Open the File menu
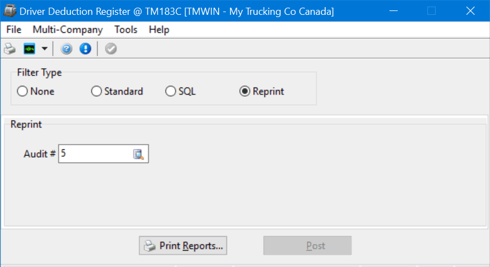This screenshot has width=490, height=267. coord(14,30)
